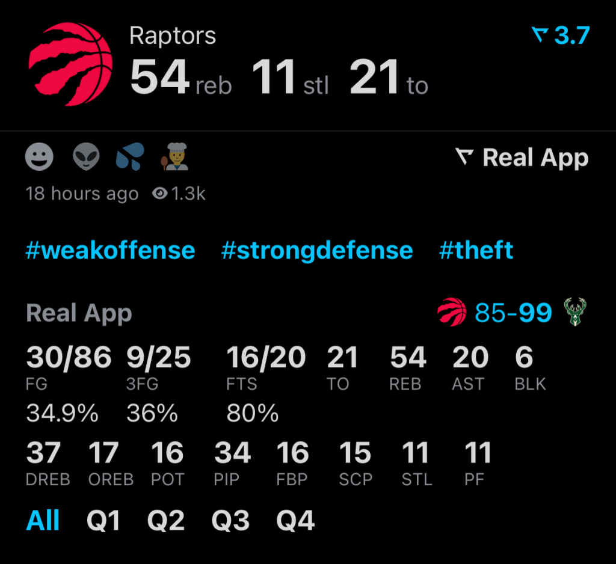Tap the smiley face reaction emoji
Screen dimensions: 616x564
pyautogui.click(x=40, y=158)
